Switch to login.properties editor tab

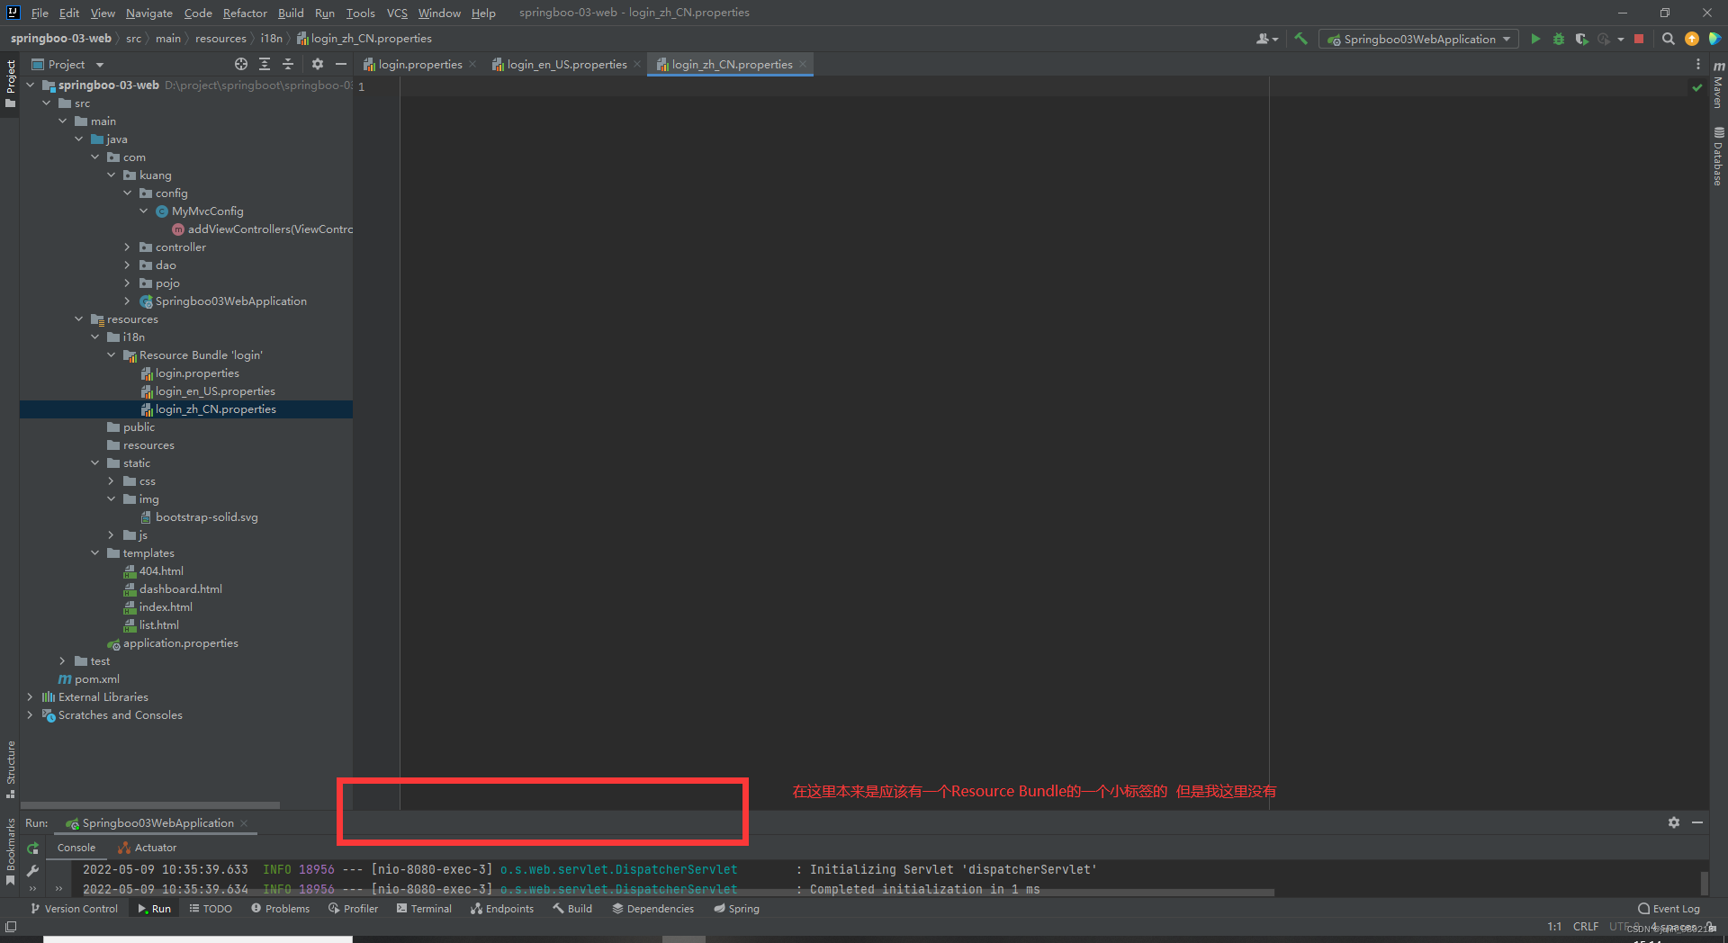pyautogui.click(x=419, y=64)
